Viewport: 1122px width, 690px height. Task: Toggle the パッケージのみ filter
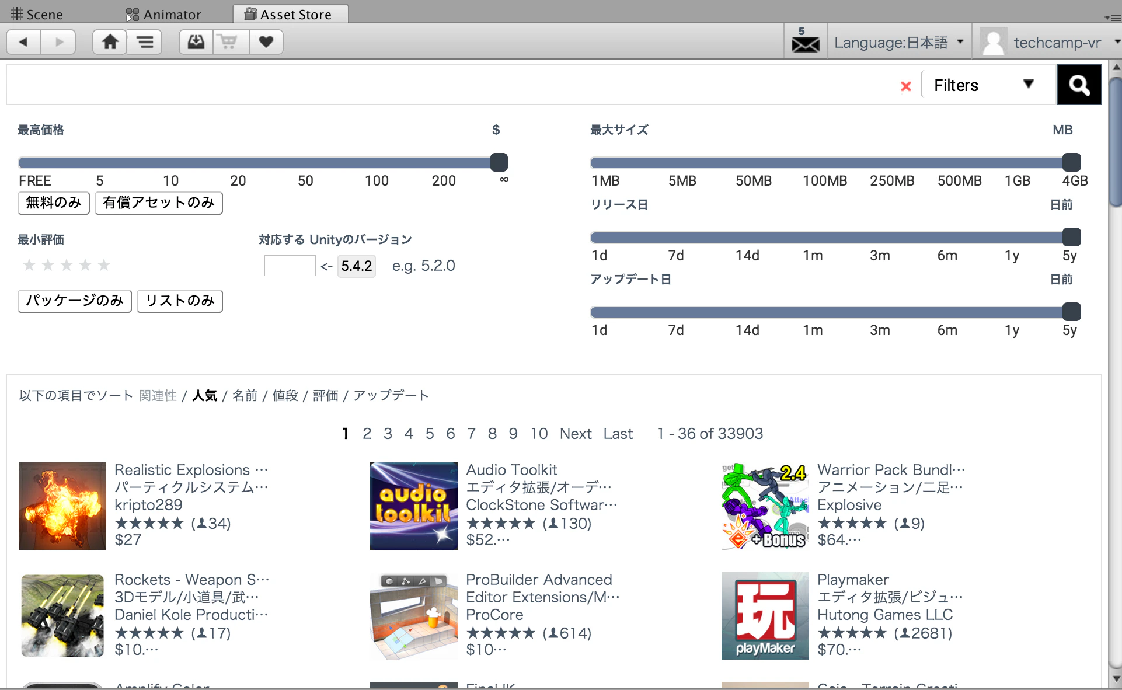pyautogui.click(x=75, y=301)
